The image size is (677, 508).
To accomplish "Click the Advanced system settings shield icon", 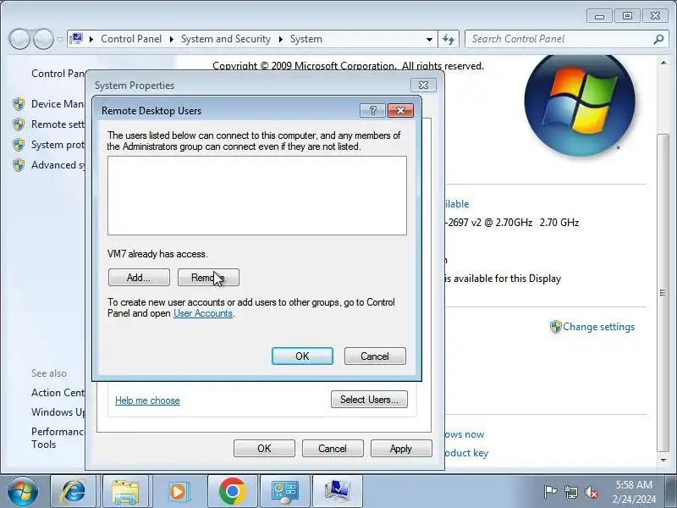I will pyautogui.click(x=19, y=165).
